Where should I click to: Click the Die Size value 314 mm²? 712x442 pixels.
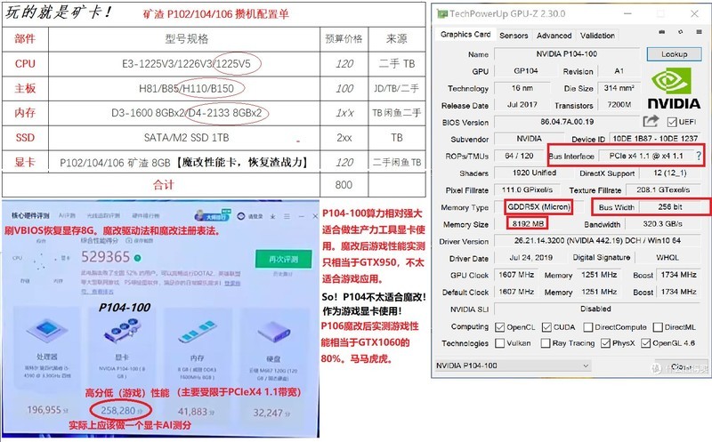point(619,88)
